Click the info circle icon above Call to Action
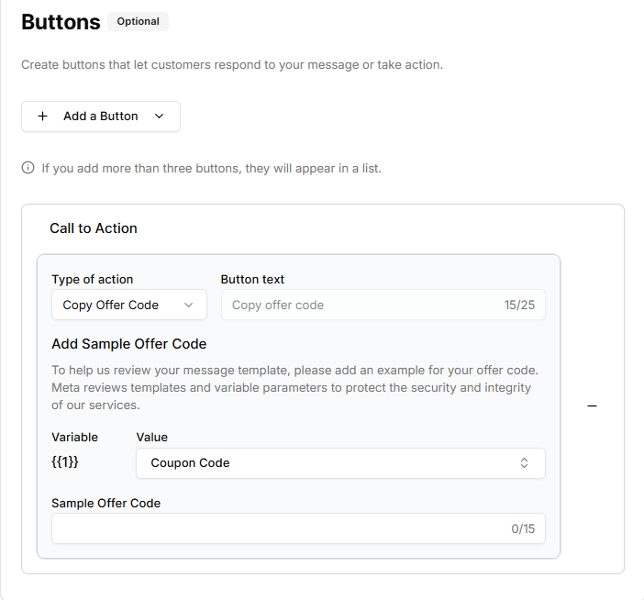644x600 pixels. [x=28, y=169]
